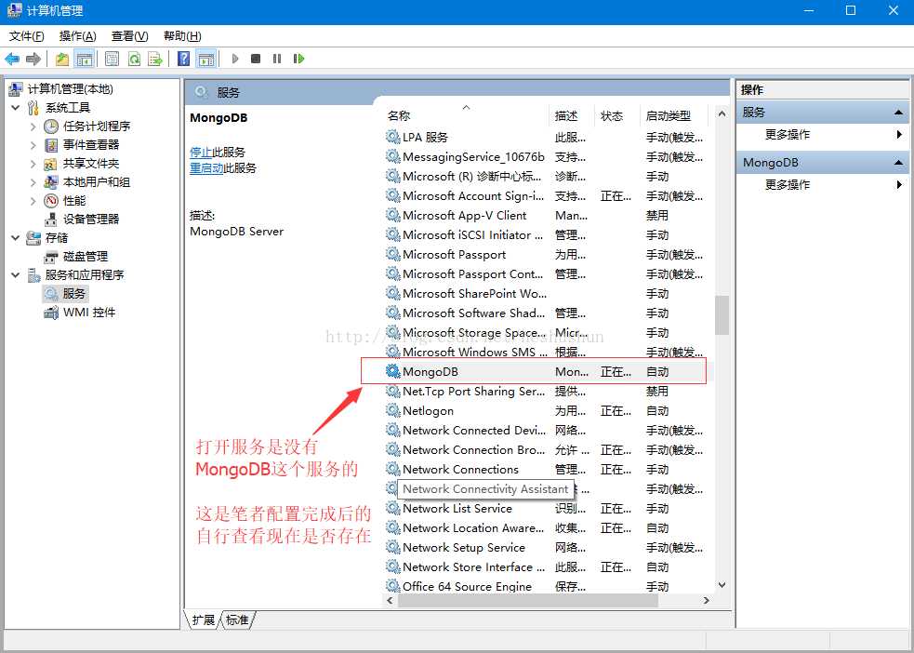
Task: Select the Network List Service row
Action: pyautogui.click(x=545, y=509)
